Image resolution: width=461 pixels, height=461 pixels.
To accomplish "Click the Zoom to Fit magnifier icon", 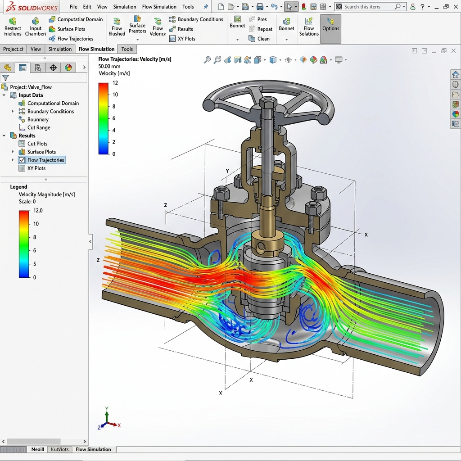I will (x=207, y=60).
